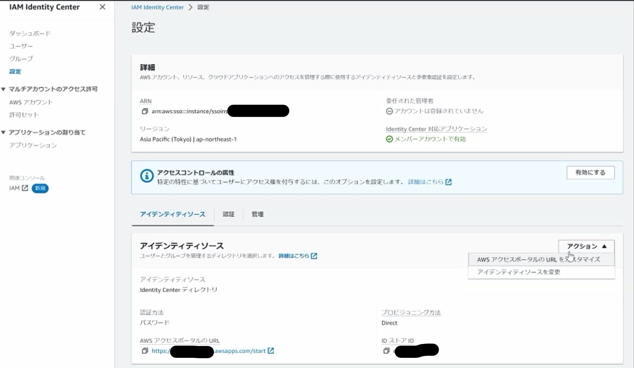Click the ID ストア ID label
The image size is (634, 368).
pos(398,341)
